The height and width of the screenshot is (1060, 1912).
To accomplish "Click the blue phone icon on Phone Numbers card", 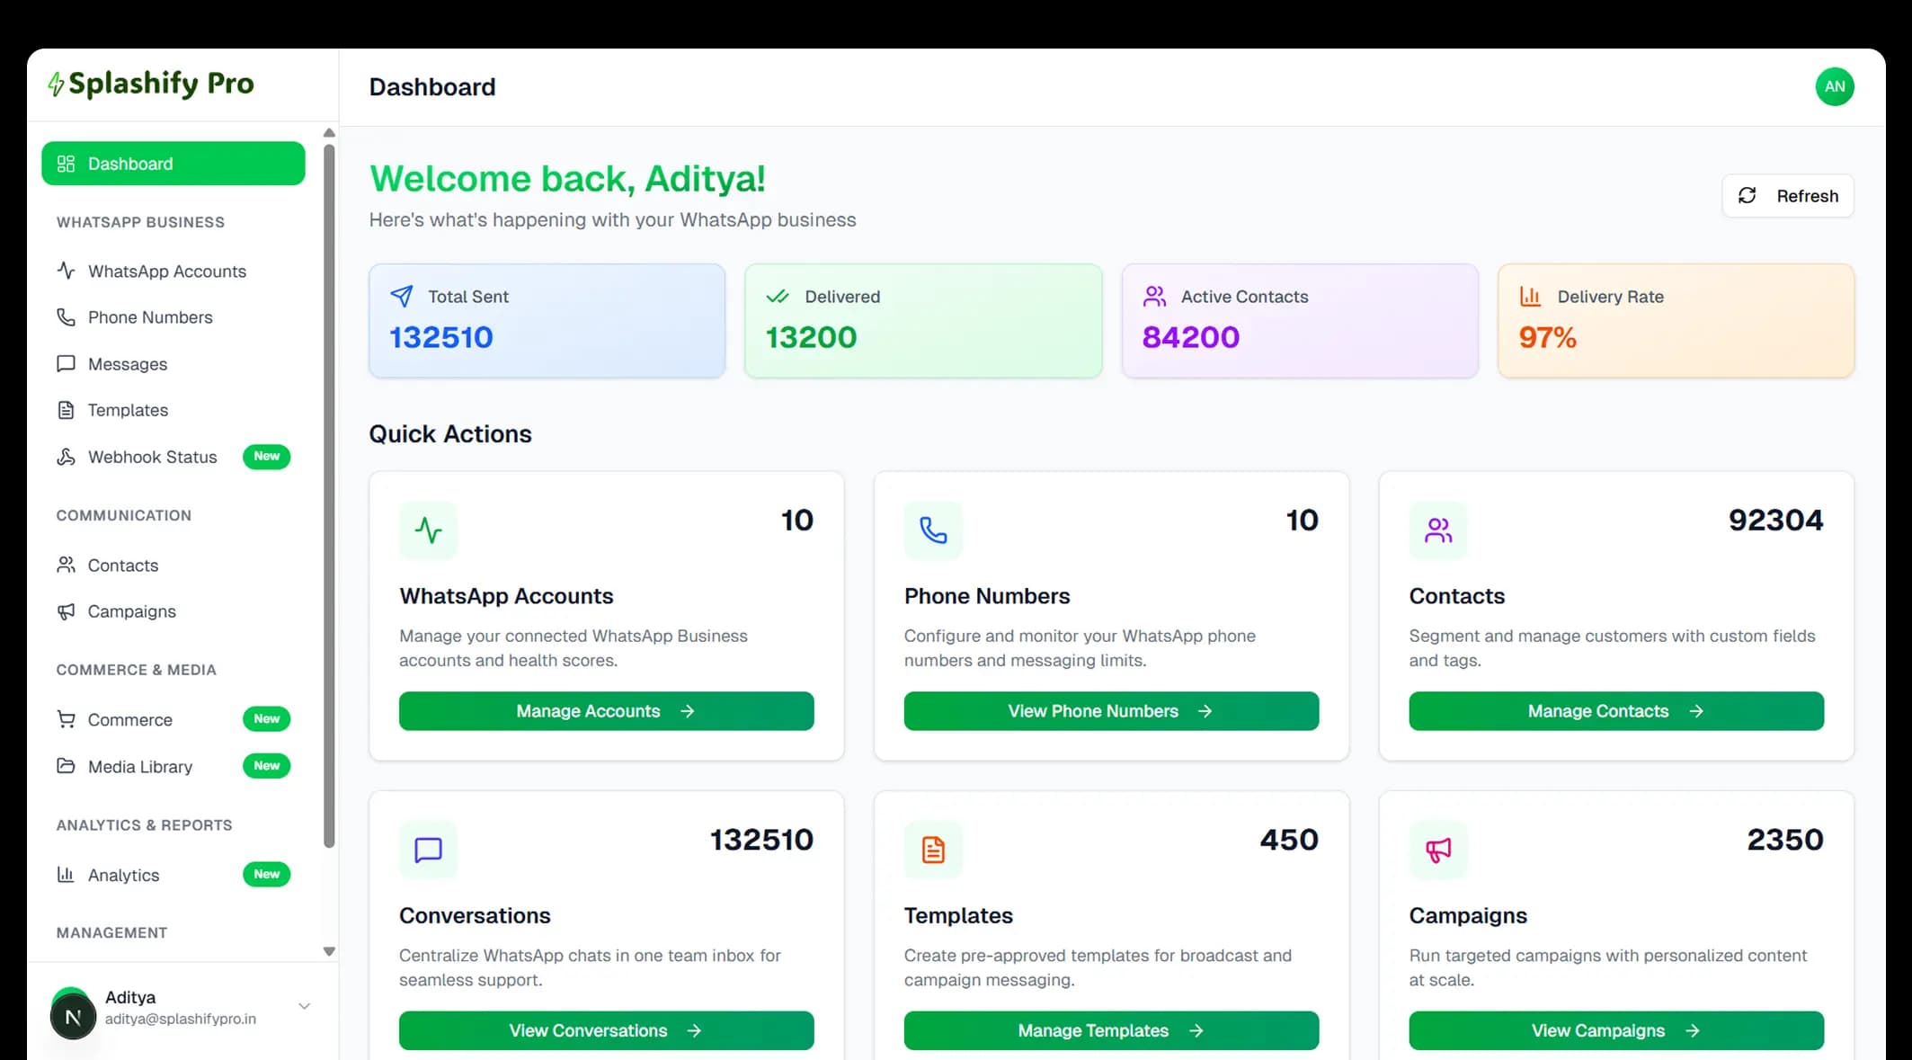I will (x=933, y=530).
